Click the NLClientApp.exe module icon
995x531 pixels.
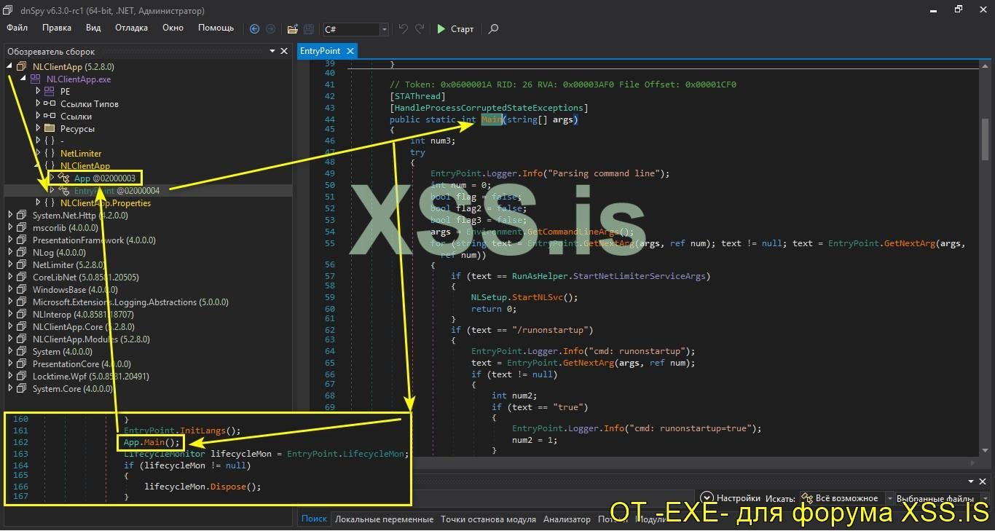pyautogui.click(x=34, y=79)
